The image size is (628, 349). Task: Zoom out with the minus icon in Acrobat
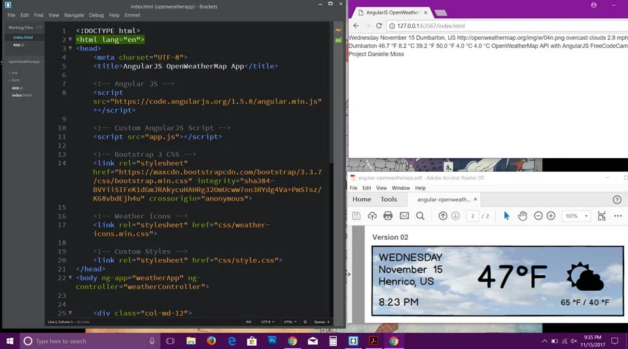point(538,216)
